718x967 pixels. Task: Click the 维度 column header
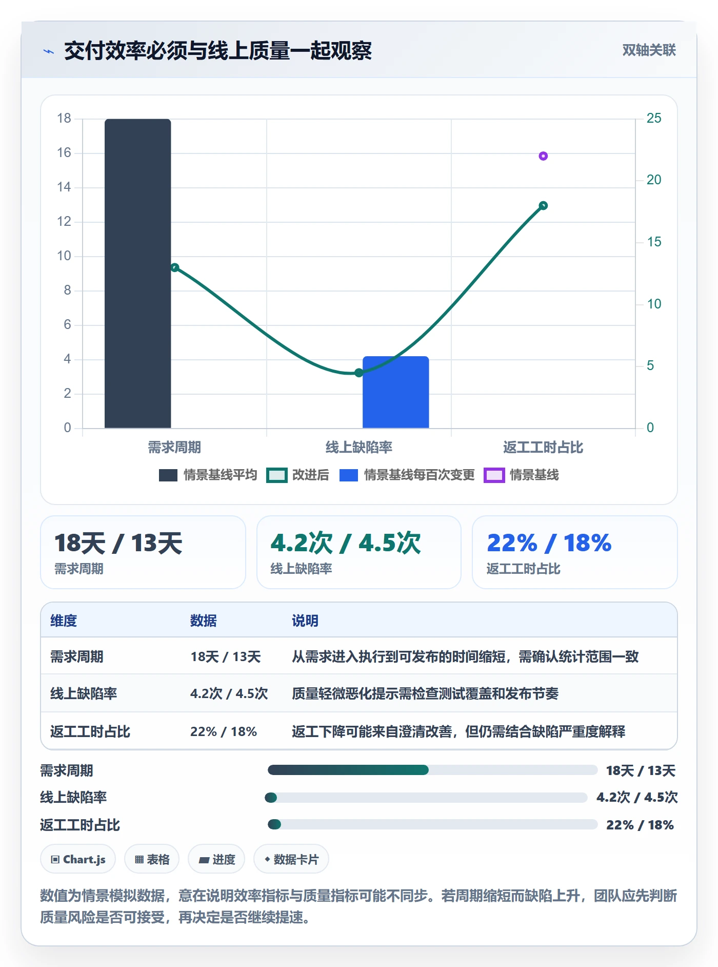[64, 621]
